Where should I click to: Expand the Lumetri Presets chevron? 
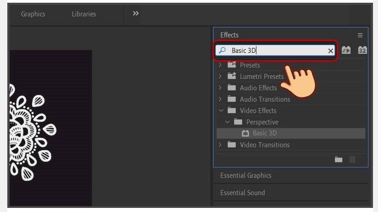point(220,76)
